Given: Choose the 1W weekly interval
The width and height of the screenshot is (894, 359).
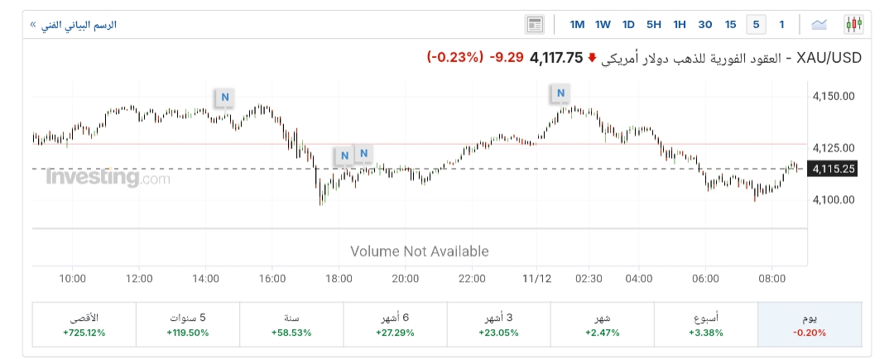Looking at the screenshot, I should point(603,24).
